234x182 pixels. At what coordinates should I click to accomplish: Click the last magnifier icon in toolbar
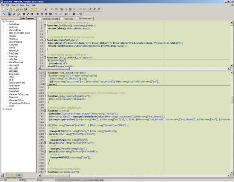(99, 9)
